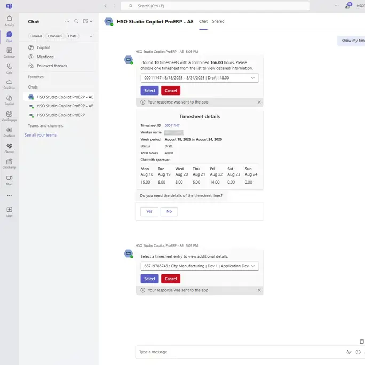Open the timesheet list dropdown 00011147
Screen dimensions: 365x365
[200, 78]
